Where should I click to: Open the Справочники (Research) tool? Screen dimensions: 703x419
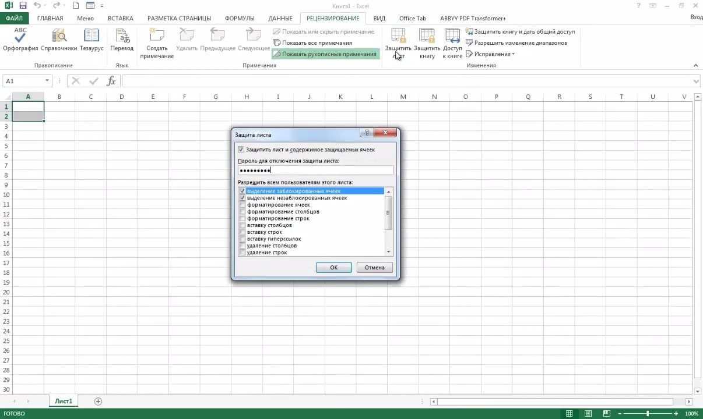(x=58, y=41)
